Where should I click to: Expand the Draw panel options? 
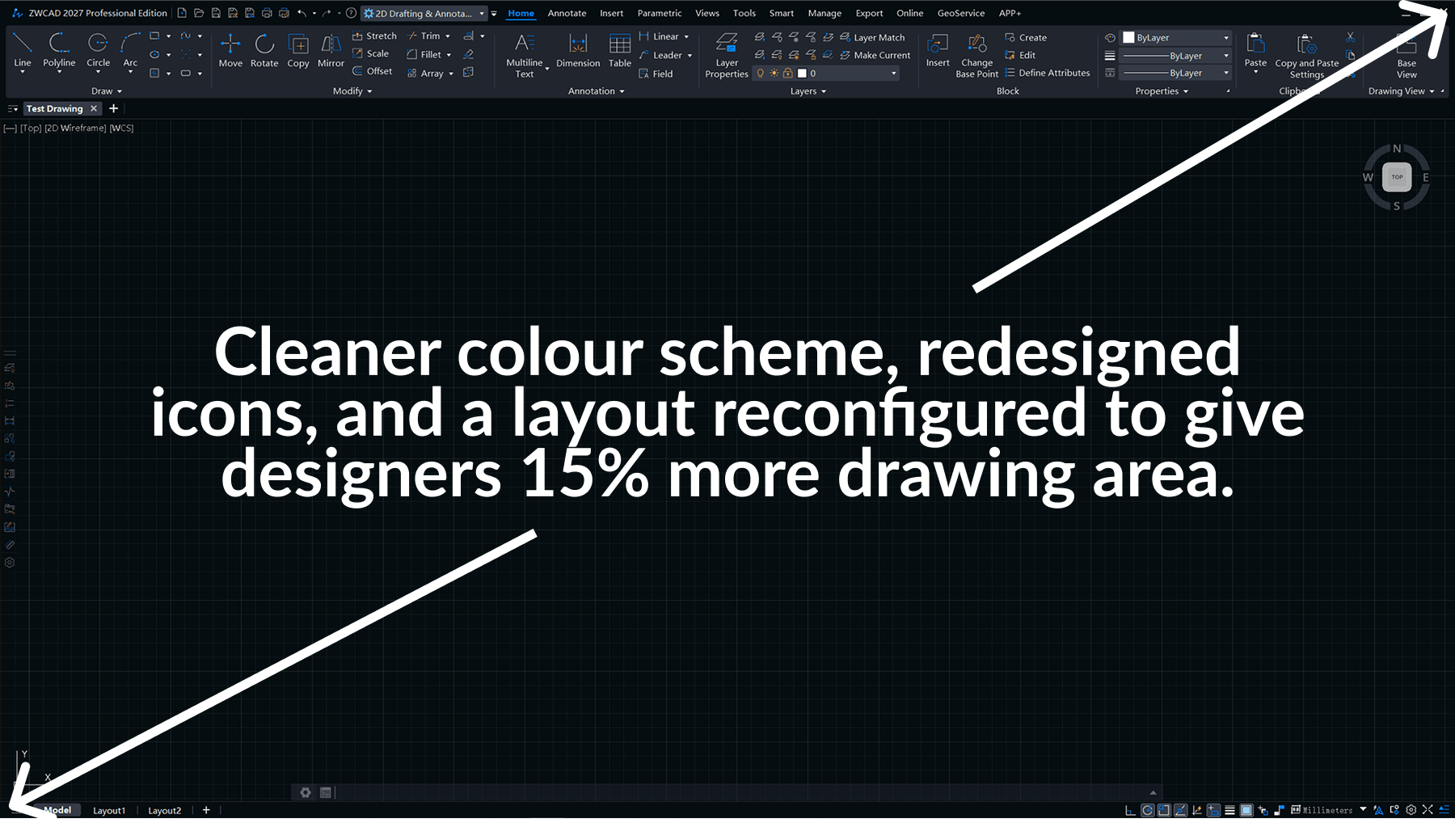107,91
